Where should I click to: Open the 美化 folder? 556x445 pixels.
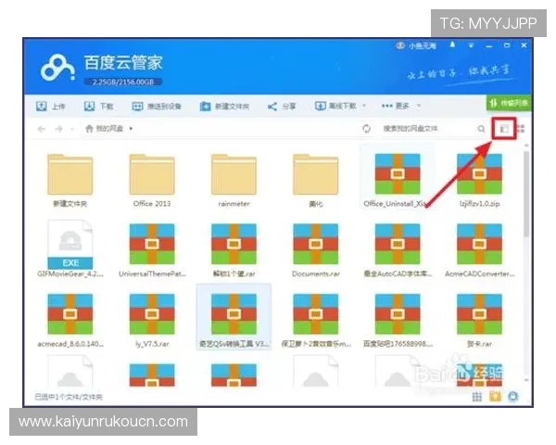point(316,180)
